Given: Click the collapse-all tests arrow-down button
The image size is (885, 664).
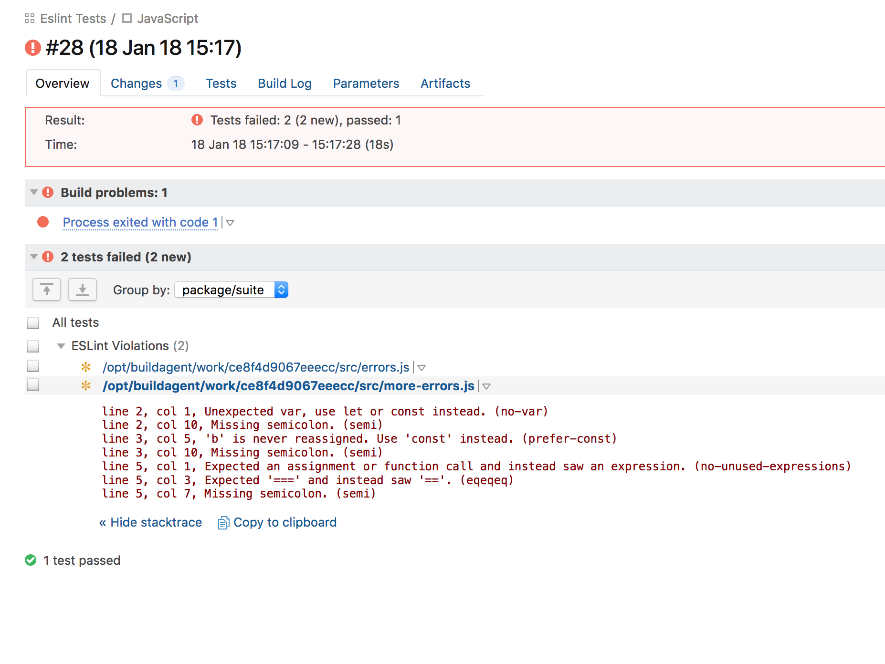Looking at the screenshot, I should [83, 290].
